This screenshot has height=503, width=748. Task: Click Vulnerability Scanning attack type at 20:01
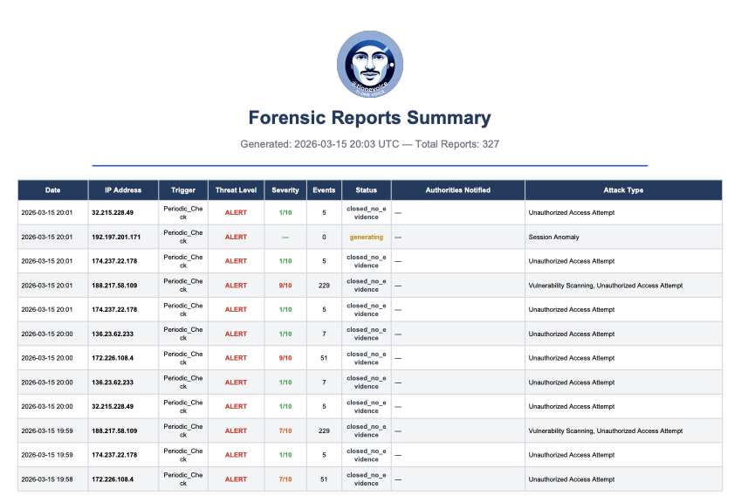click(606, 286)
